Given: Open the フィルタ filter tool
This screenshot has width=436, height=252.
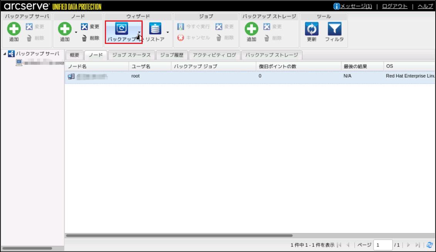Looking at the screenshot, I should point(334,29).
